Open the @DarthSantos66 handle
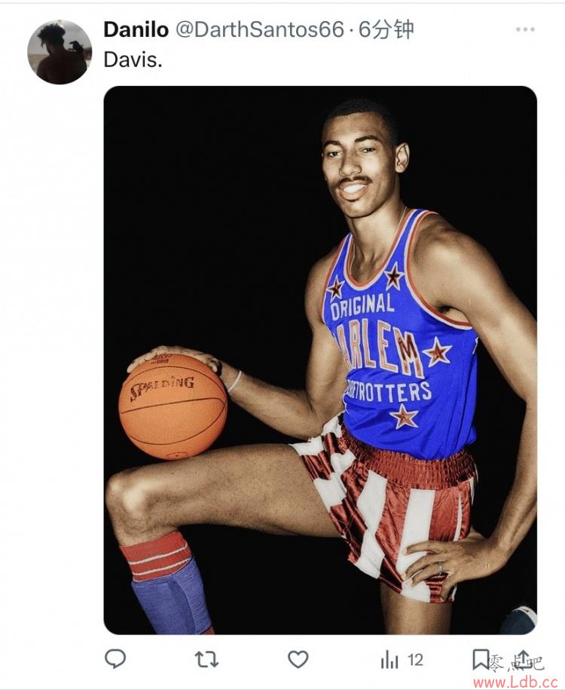This screenshot has height=690, width=565. click(x=259, y=30)
